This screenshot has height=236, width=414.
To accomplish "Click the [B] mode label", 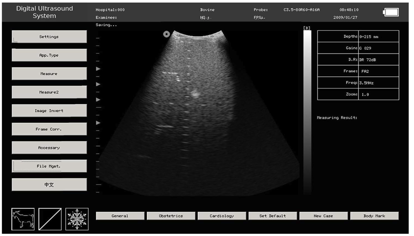I will [x=307, y=28].
